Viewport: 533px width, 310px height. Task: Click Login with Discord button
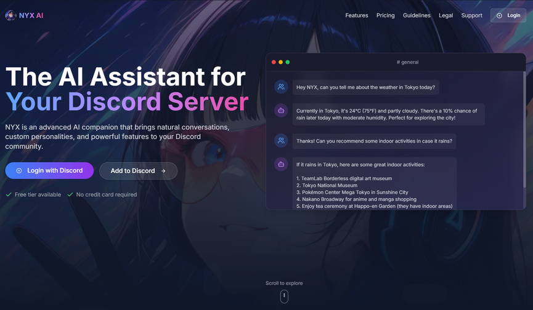click(x=49, y=170)
